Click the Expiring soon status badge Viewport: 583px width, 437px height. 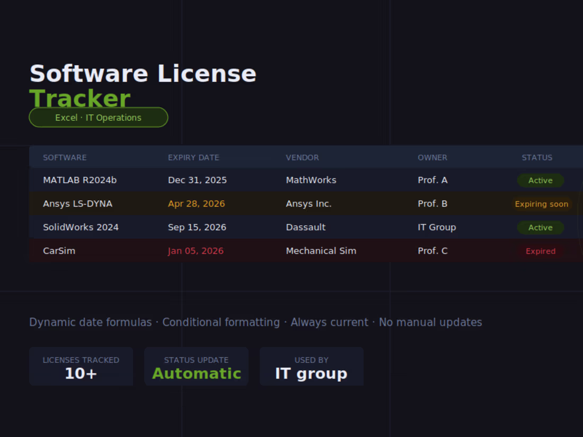pos(541,204)
